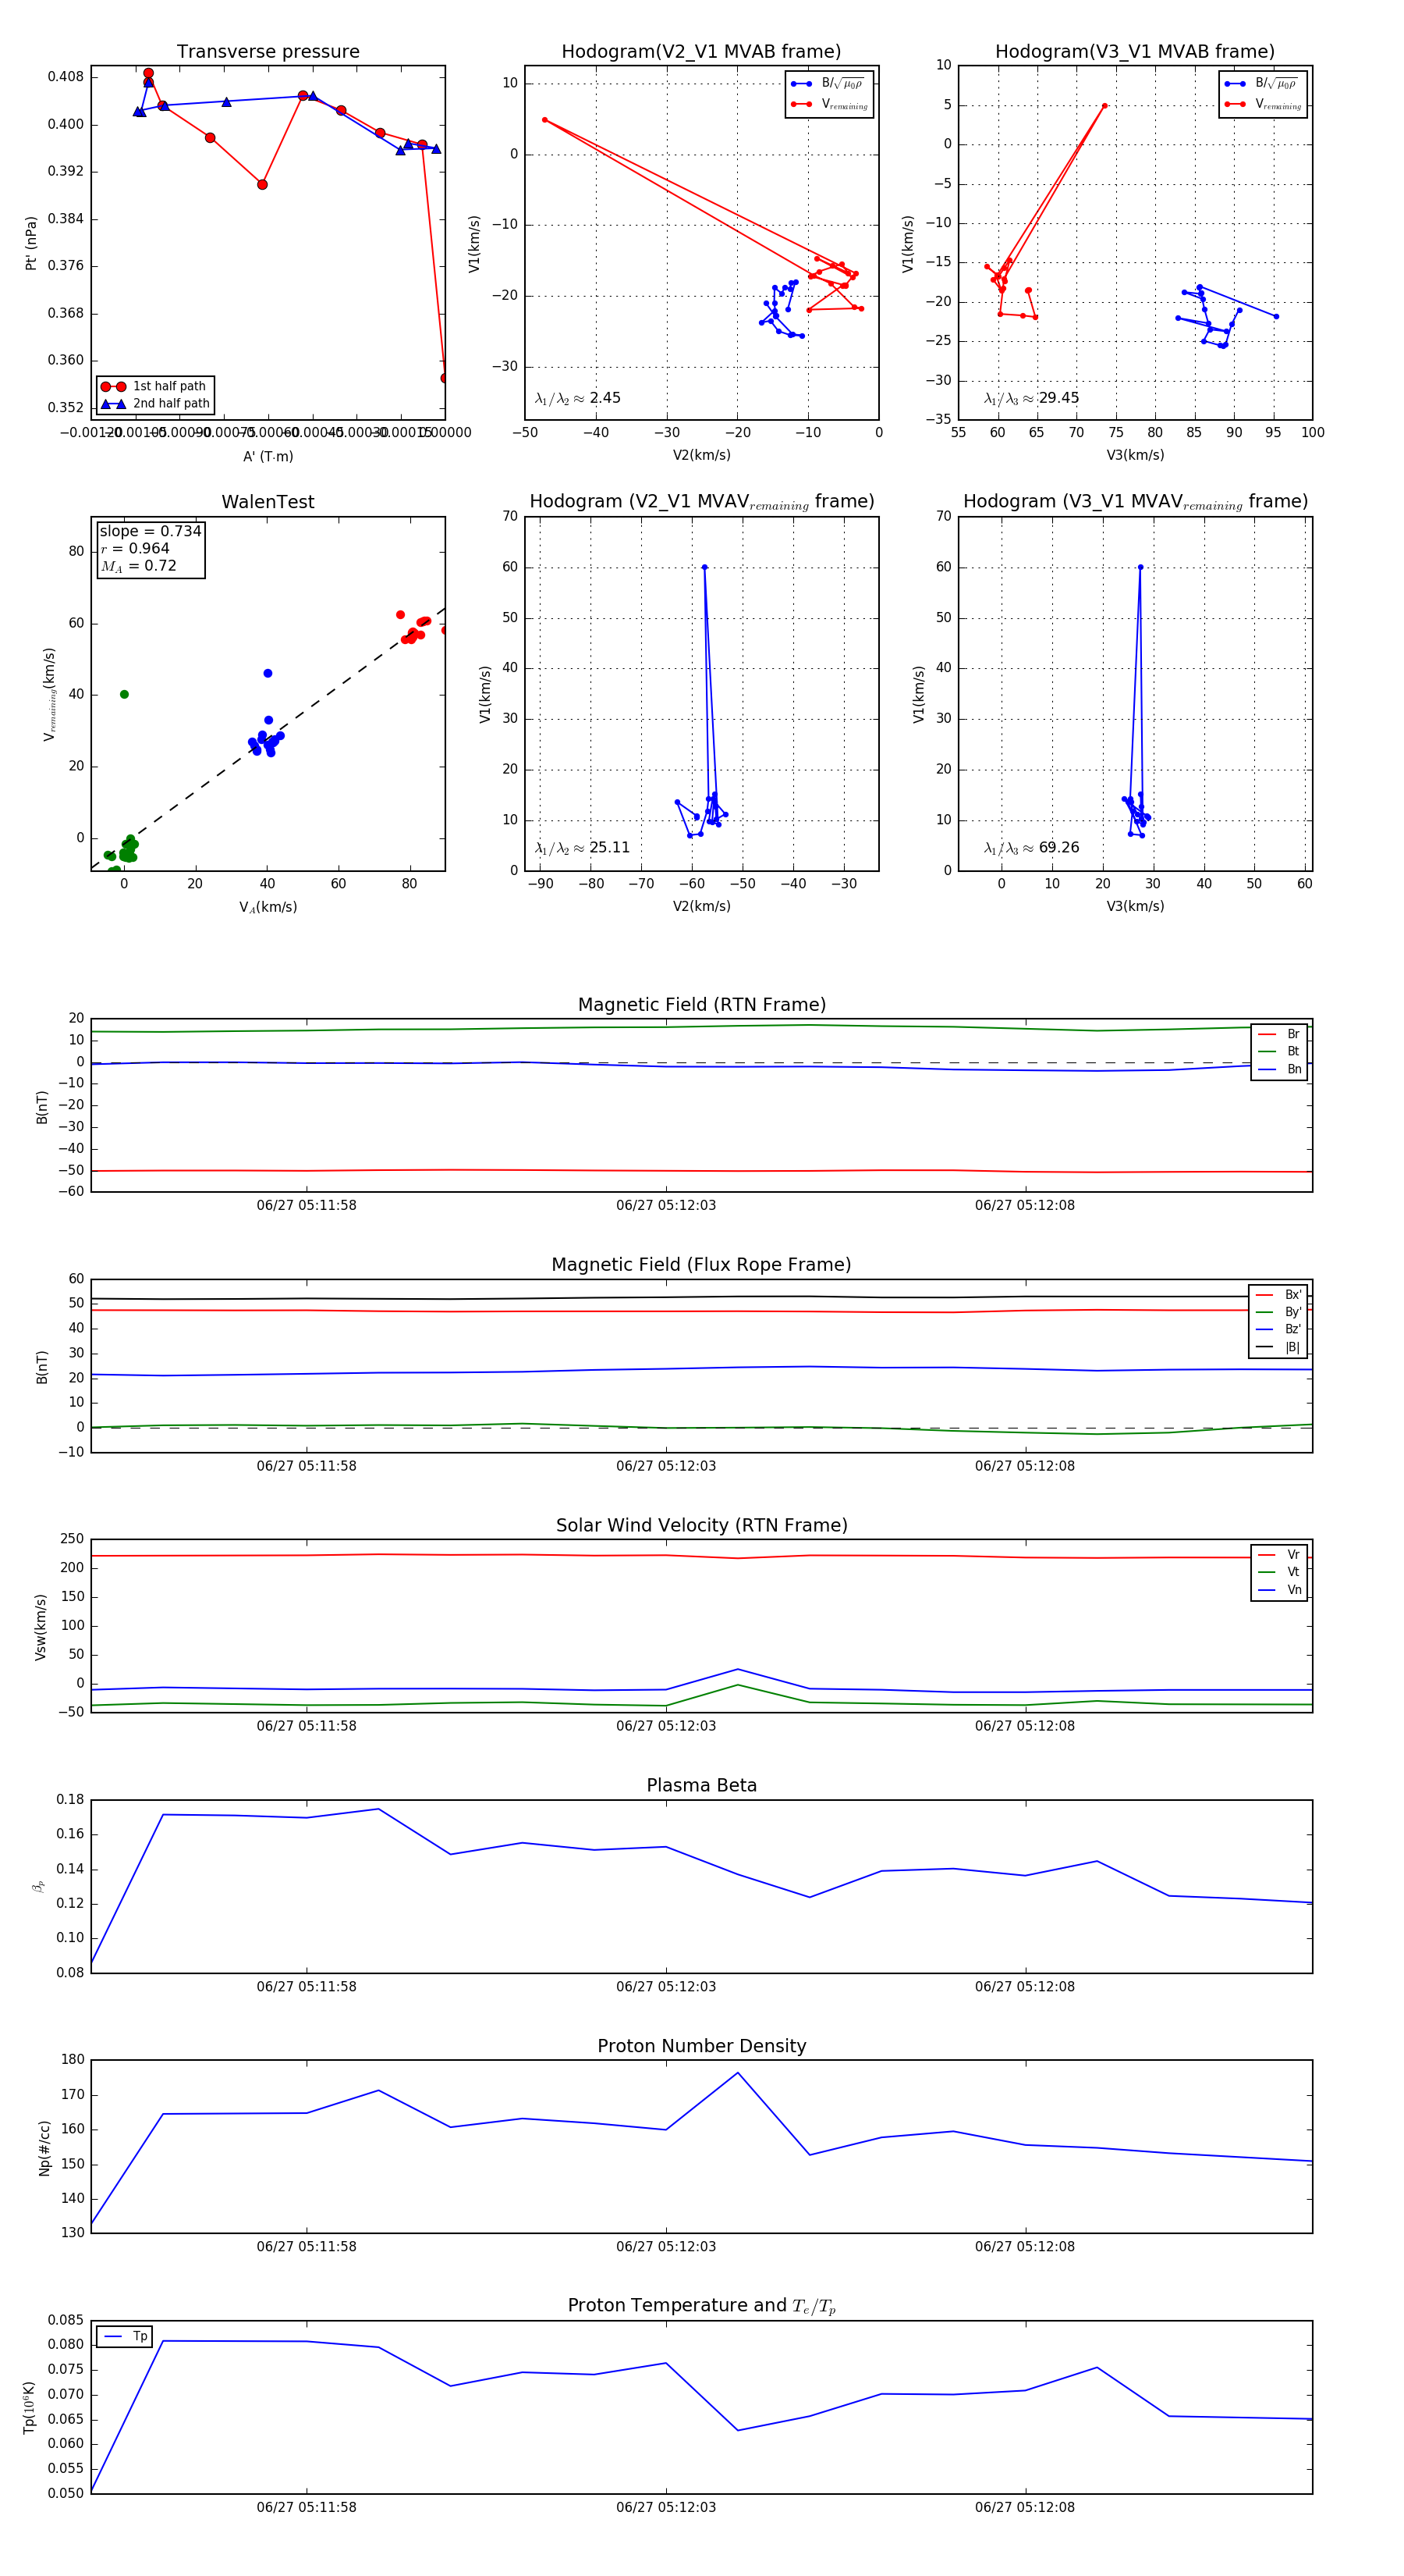
Task: Click the λ1/λ2 ≈ 2.45 annotation
Action: pos(577,398)
